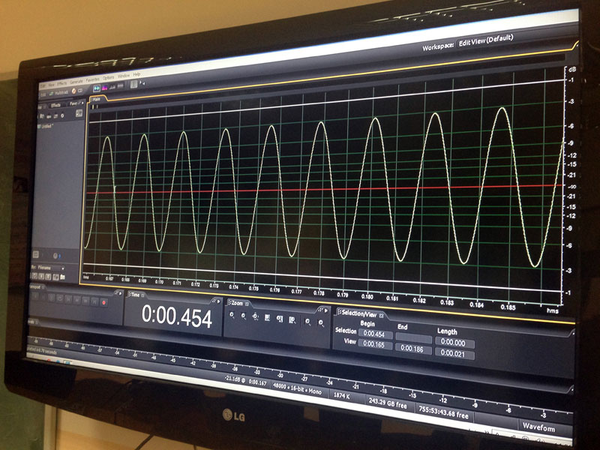Zoom in to right edge of selection
Screen dimensions: 600x450
[292, 320]
